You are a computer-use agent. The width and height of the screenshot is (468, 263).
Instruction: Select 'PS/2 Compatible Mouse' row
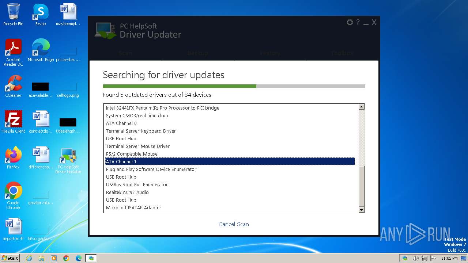coord(229,154)
